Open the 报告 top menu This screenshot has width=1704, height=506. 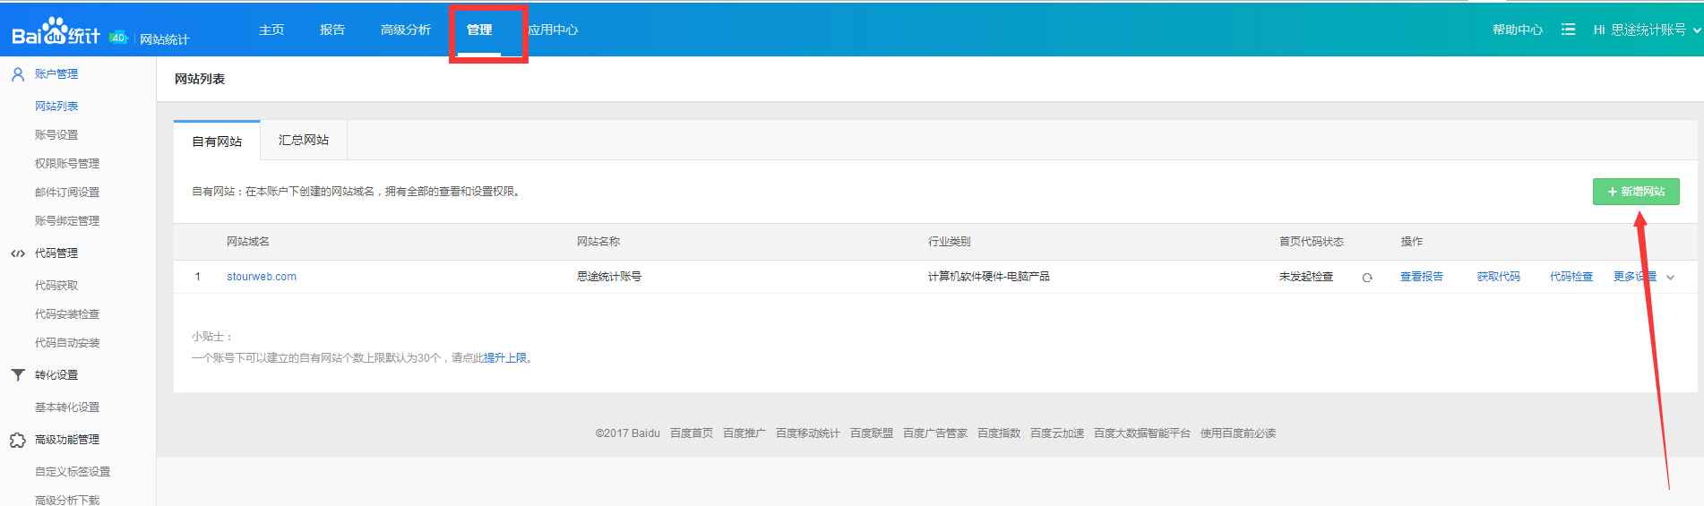pos(332,30)
